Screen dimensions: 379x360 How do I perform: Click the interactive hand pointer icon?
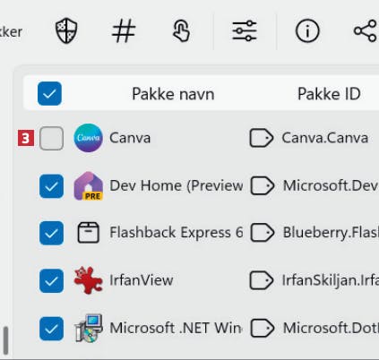pos(181,30)
